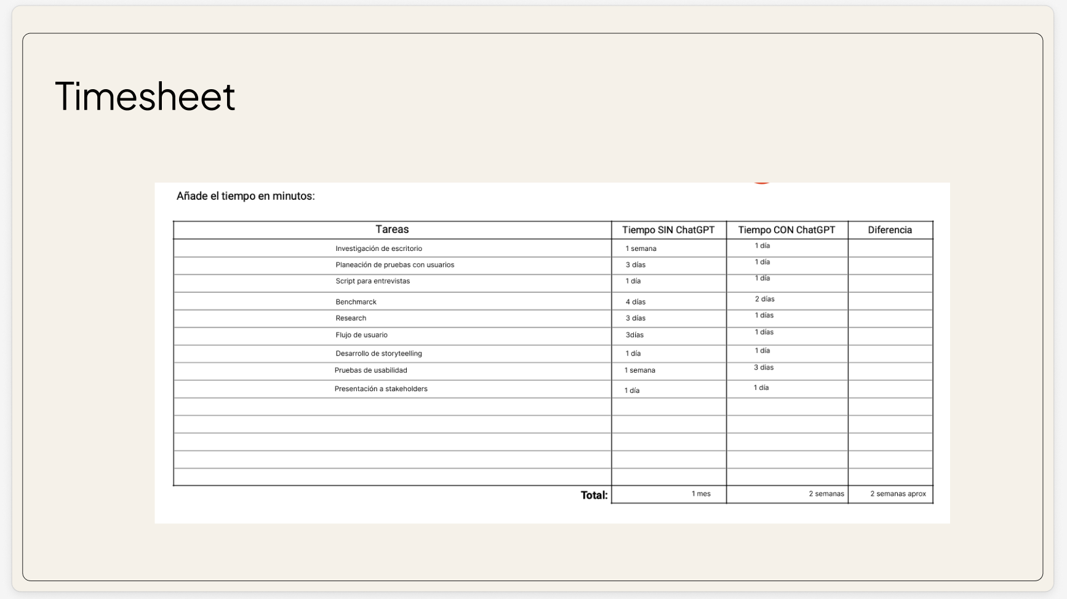Click the '2 semanas' total value
This screenshot has width=1067, height=599.
point(826,494)
